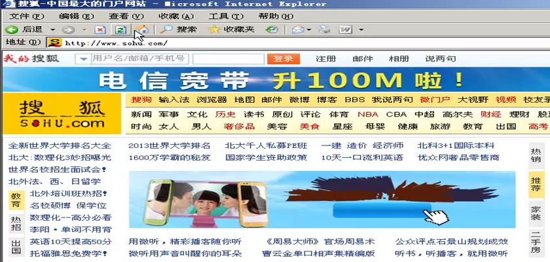Image resolution: width=550 pixels, height=262 pixels.
Task: Open the 微博 link
Action: 299,100
